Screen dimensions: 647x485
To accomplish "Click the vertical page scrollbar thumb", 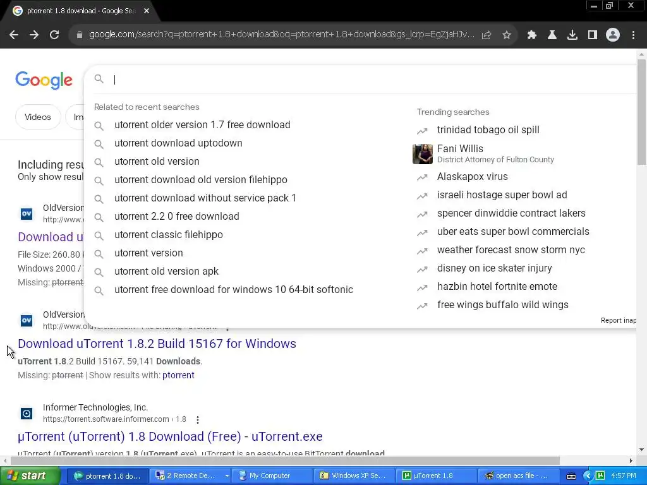I will click(641, 112).
